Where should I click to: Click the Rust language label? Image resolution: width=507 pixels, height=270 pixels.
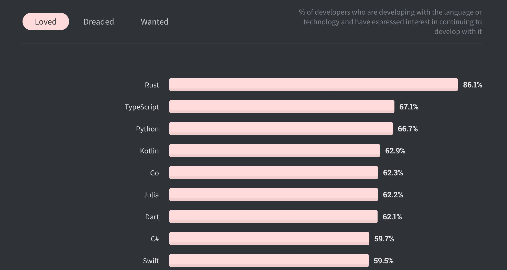152,85
